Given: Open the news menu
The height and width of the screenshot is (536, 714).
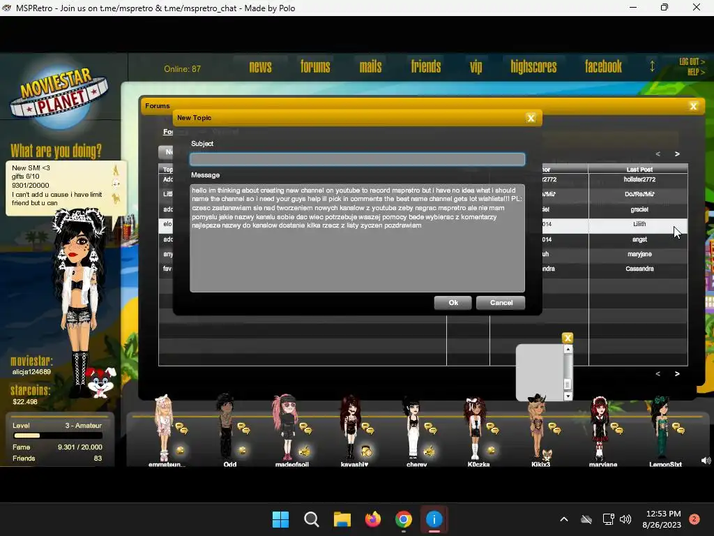Looking at the screenshot, I should [x=261, y=67].
